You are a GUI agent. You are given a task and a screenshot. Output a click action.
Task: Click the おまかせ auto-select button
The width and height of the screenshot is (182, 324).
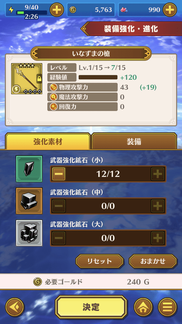(x=153, y=261)
